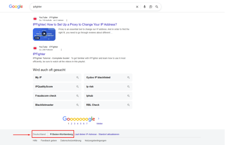
Task: Open the IPFighter channel result title
Action: [39, 54]
